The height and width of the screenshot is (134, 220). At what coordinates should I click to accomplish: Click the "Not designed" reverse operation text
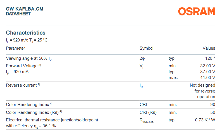coord(202,85)
